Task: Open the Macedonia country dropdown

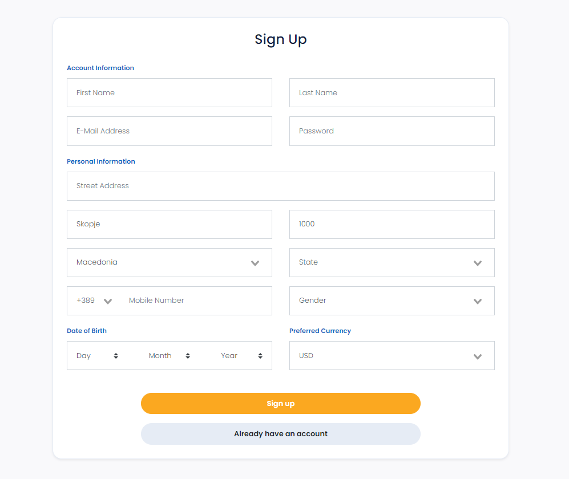Action: coord(170,262)
